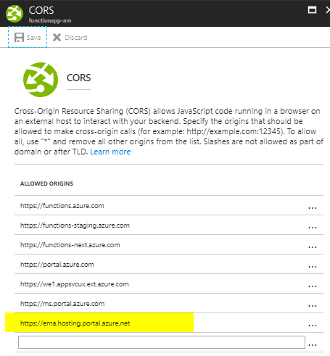
Task: Open options for functions-next.azure.com origin
Action: [x=313, y=247]
